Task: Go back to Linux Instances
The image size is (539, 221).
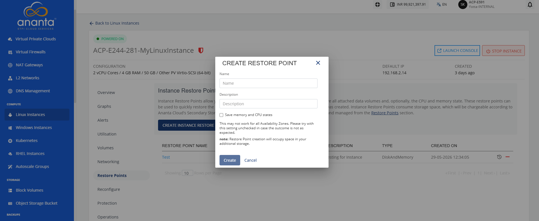Action: (x=114, y=23)
